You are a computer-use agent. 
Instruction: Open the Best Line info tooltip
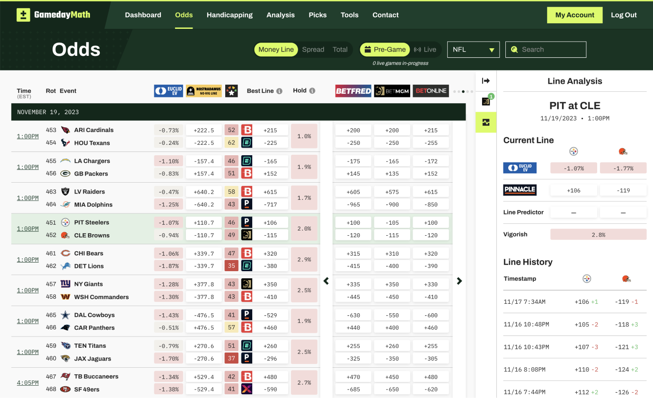279,90
